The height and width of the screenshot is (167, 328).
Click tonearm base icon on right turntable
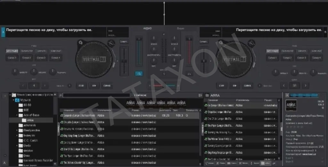tap(251, 43)
